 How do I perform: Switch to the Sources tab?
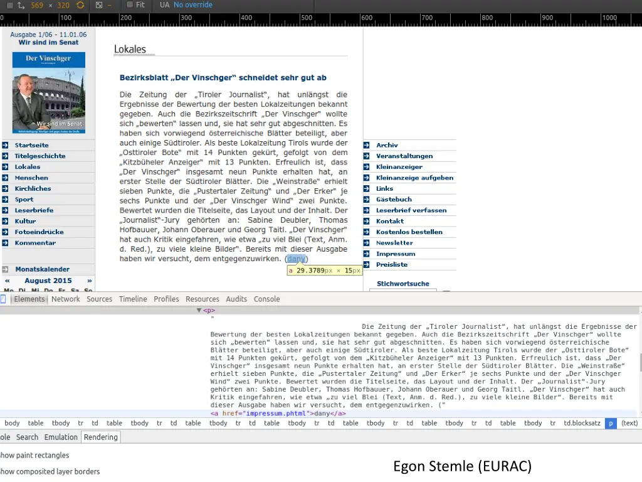click(x=99, y=299)
